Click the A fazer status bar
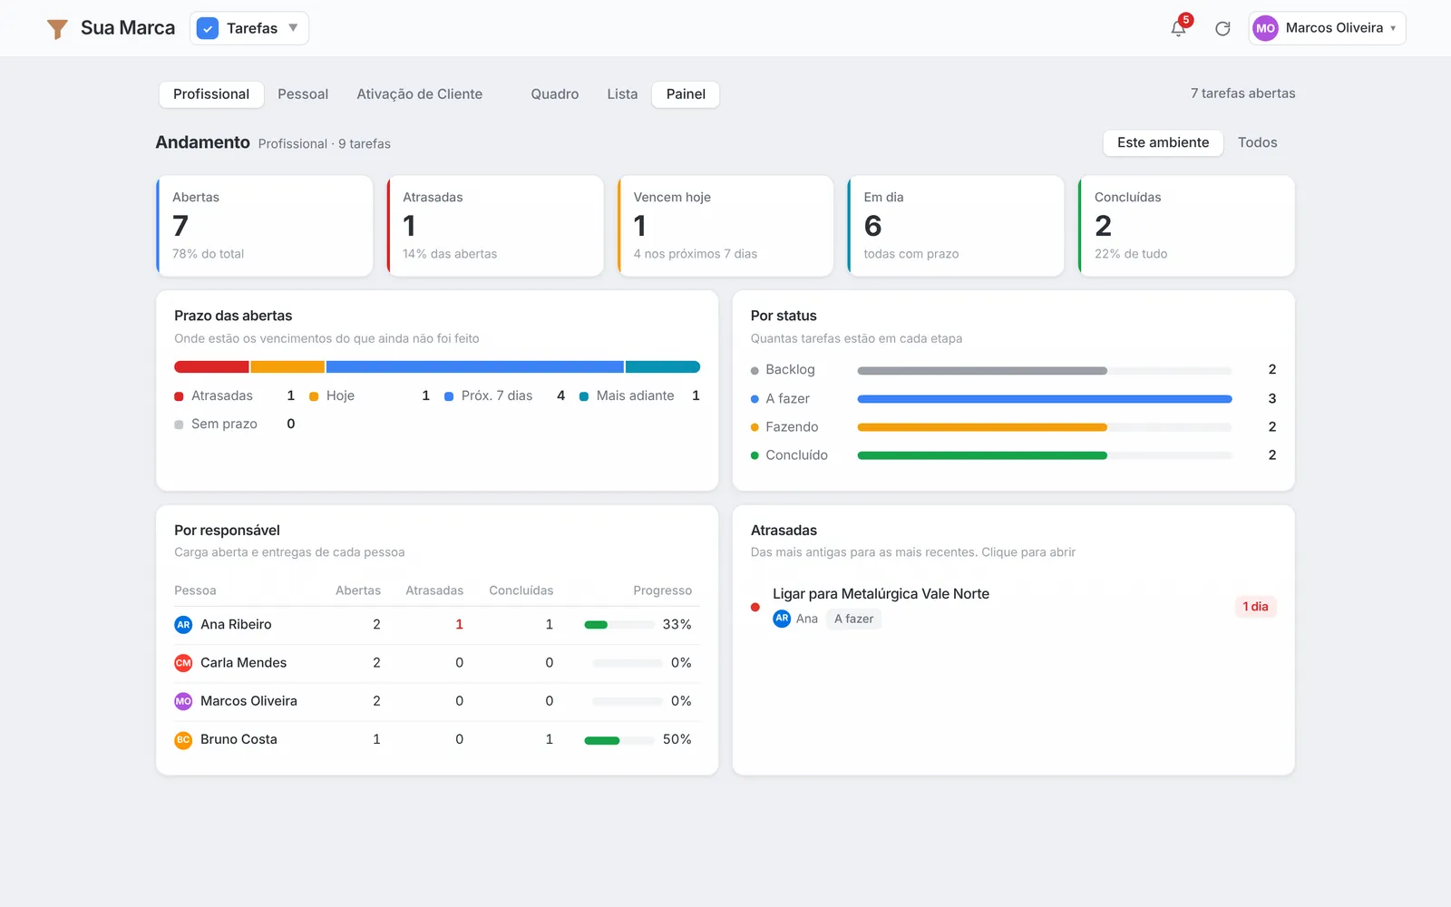Image resolution: width=1451 pixels, height=907 pixels. pos(1044,399)
